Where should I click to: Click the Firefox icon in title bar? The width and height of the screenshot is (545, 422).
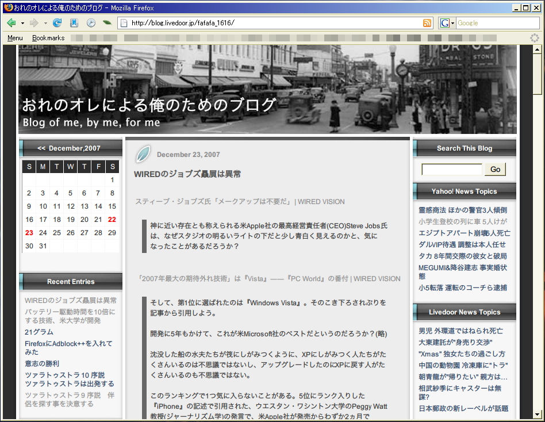(9, 7)
